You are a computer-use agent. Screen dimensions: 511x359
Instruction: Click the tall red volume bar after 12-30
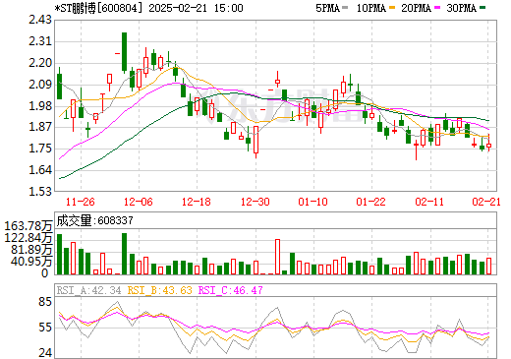coord(277,257)
